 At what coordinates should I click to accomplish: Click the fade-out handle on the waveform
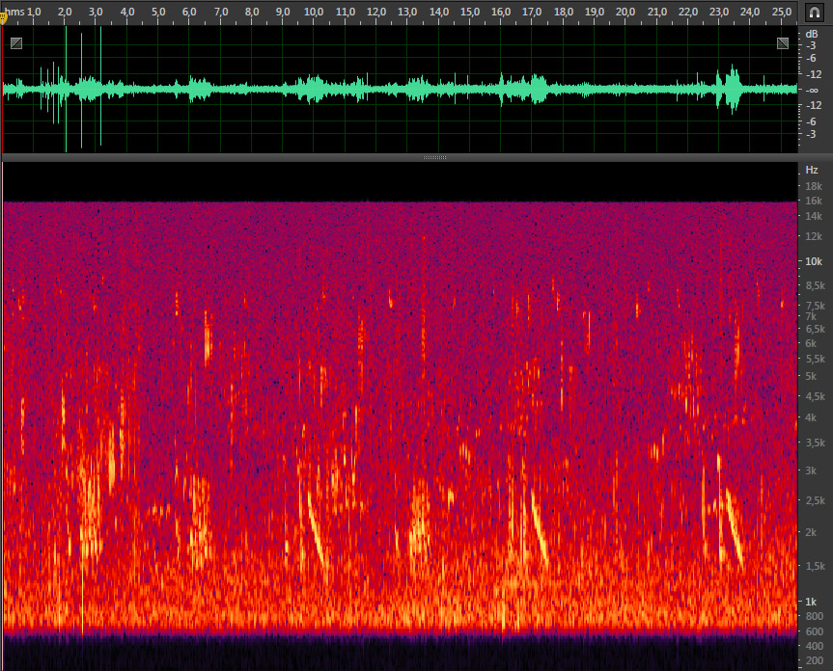point(783,43)
